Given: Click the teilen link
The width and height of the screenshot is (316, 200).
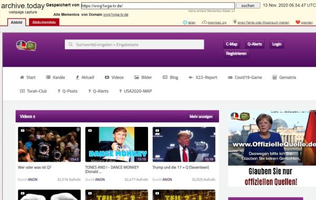Looking at the screenshot, I should coord(192,23).
